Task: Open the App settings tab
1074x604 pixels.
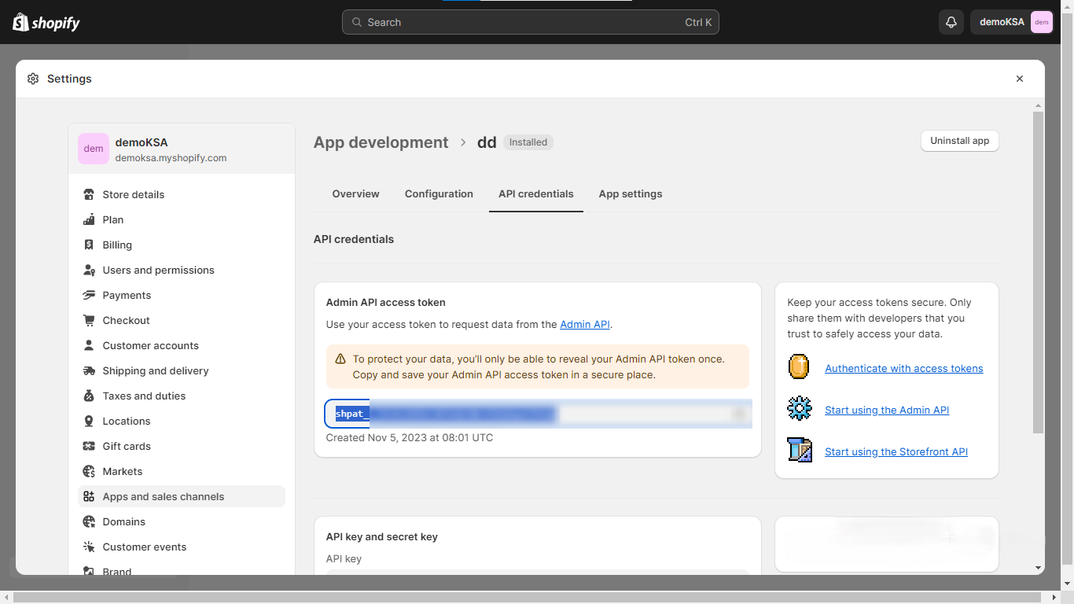Action: (x=630, y=193)
